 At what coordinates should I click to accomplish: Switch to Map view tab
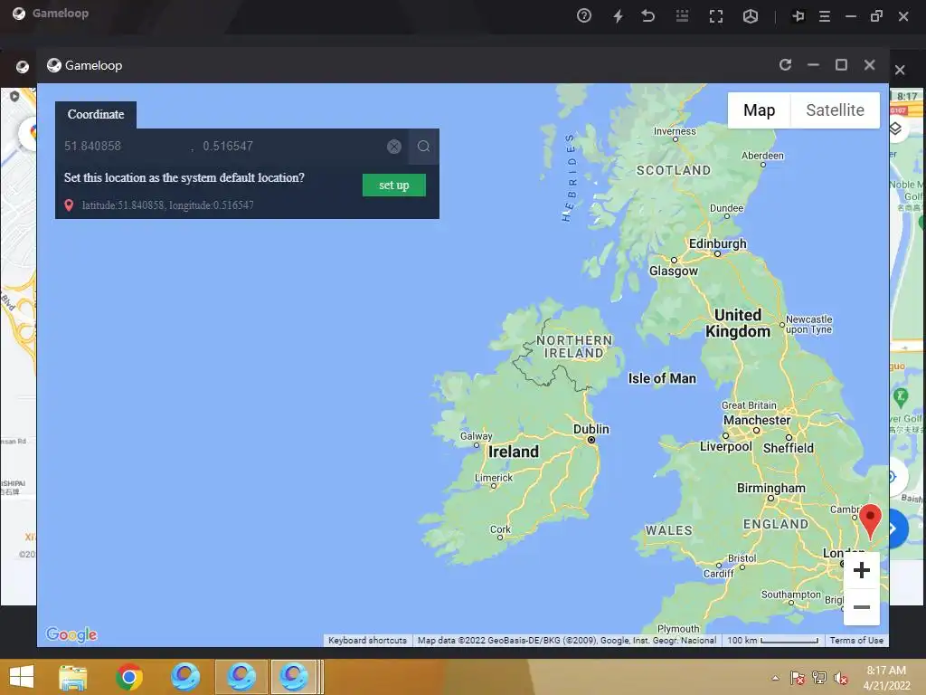(759, 109)
